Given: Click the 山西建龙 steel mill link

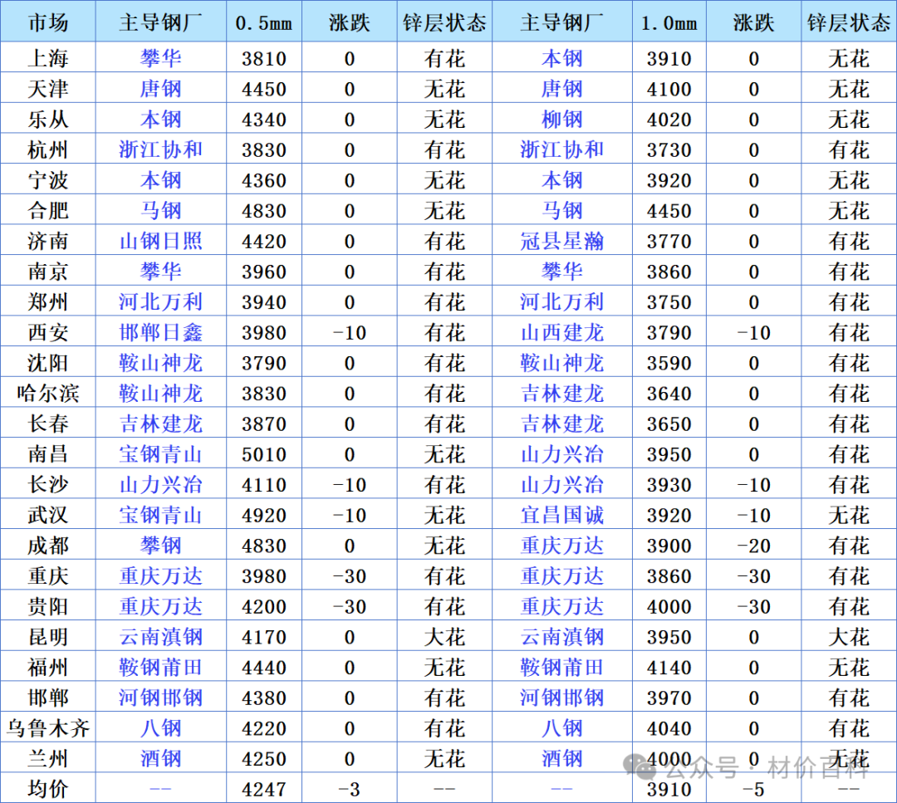Looking at the screenshot, I should point(561,332).
